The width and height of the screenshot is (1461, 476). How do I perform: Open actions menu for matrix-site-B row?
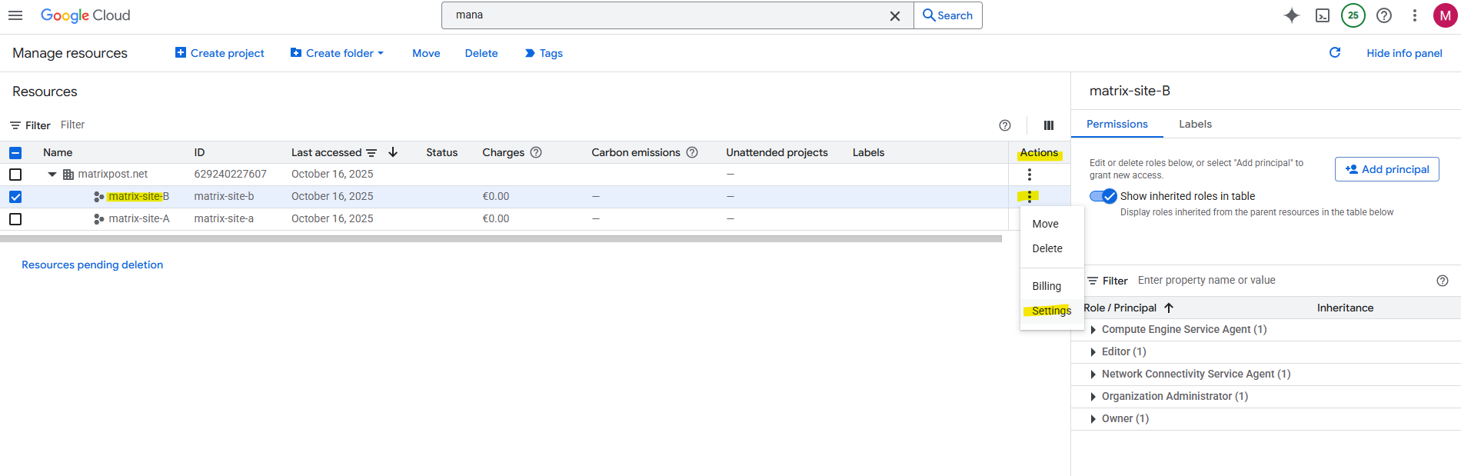coord(1030,197)
